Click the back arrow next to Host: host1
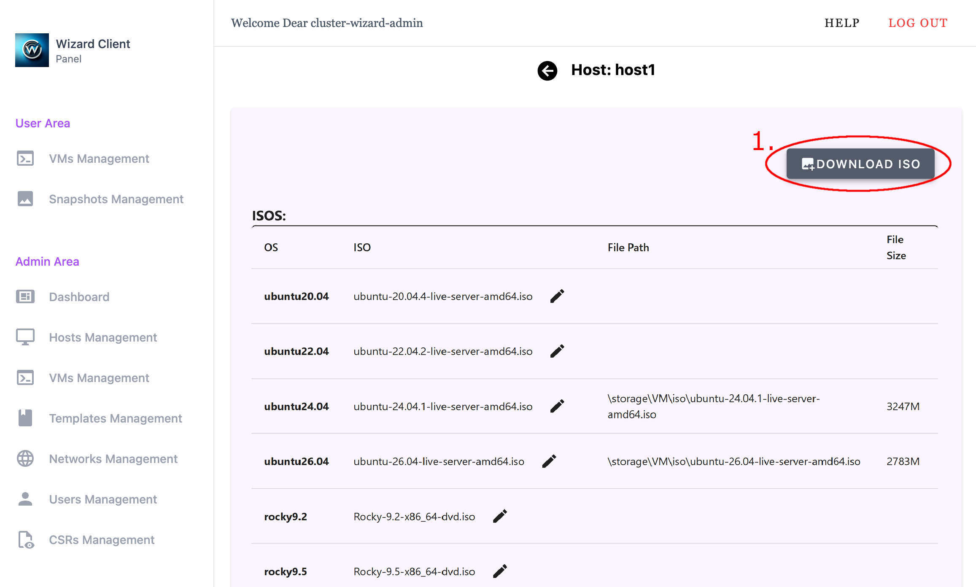Image resolution: width=976 pixels, height=587 pixels. (x=547, y=70)
